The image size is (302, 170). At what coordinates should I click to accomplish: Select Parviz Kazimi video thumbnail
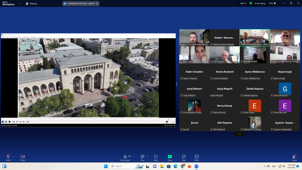click(x=225, y=55)
